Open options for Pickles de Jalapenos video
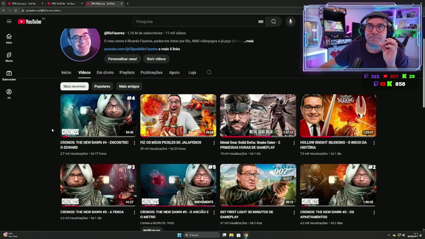Image resolution: width=425 pixels, height=239 pixels. (214, 143)
